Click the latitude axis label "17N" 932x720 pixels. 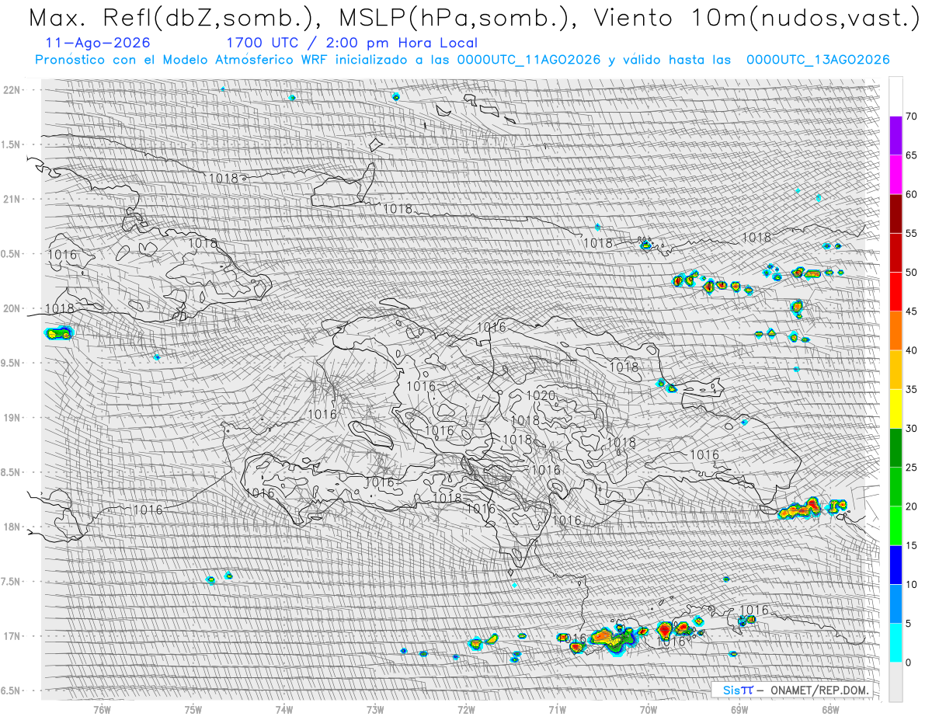click(12, 636)
